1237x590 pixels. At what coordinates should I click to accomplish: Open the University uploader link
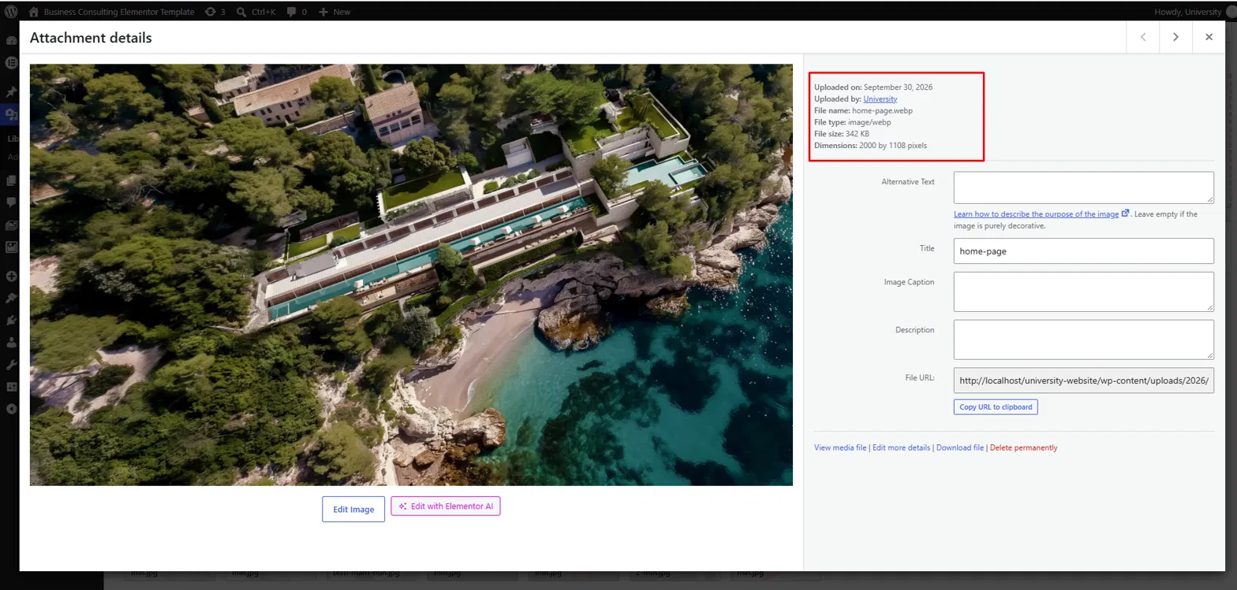pyautogui.click(x=880, y=98)
